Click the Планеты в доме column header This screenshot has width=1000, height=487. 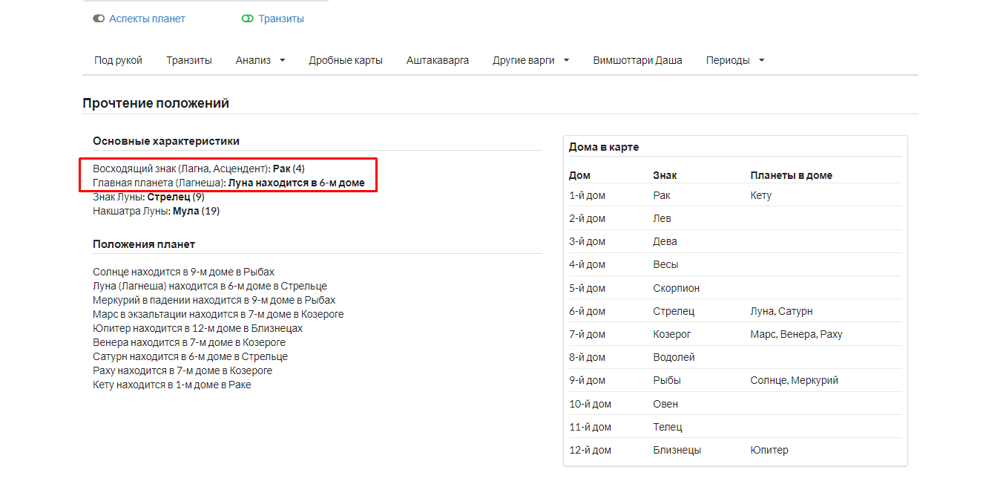pos(791,175)
